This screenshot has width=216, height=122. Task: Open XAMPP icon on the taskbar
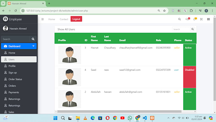152,118
